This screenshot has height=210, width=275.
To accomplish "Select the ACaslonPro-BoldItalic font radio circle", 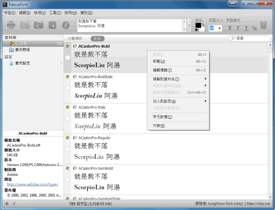I will (x=67, y=88).
